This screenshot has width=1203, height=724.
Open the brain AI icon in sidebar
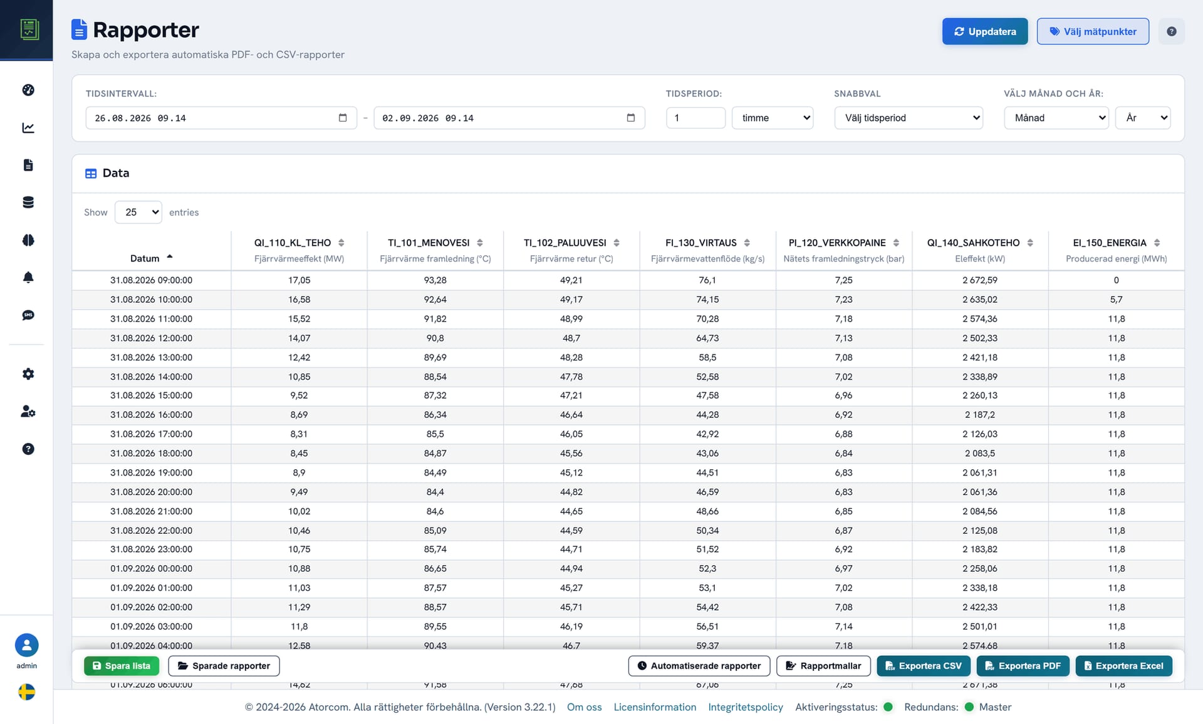coord(28,240)
